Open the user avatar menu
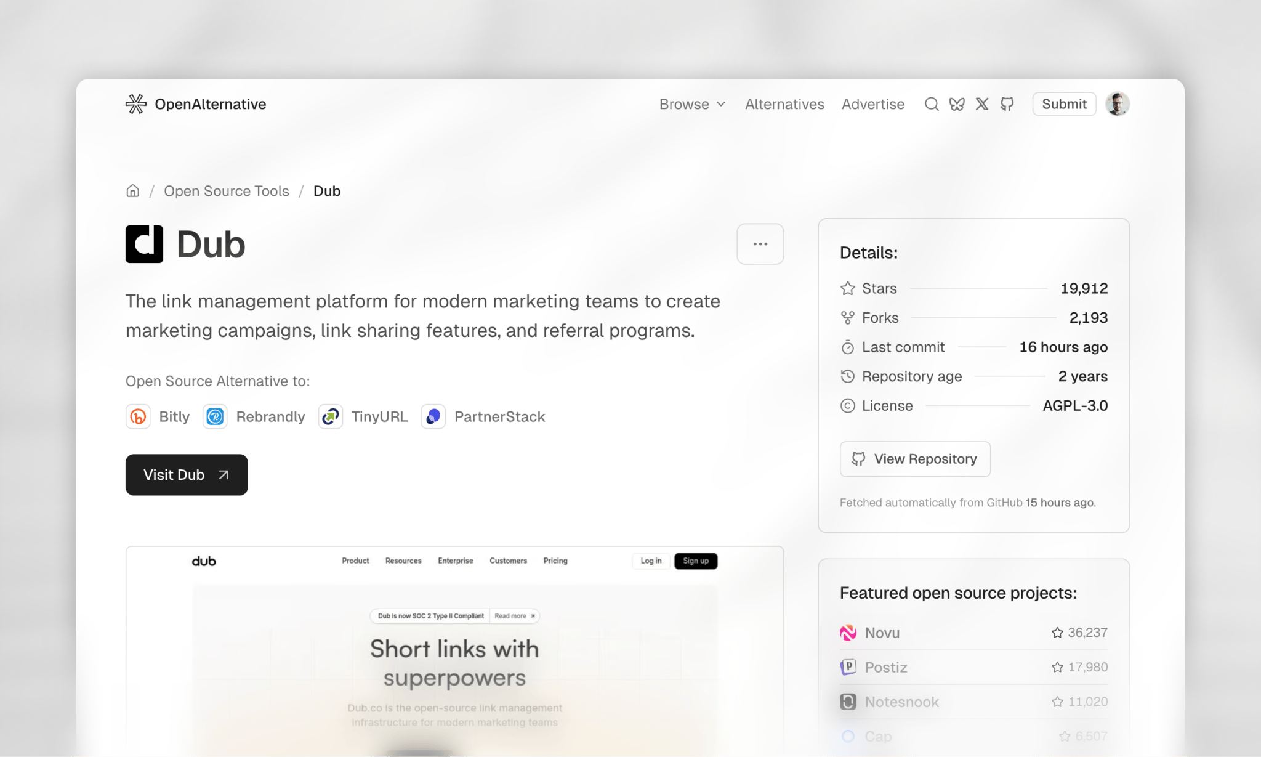 point(1118,104)
